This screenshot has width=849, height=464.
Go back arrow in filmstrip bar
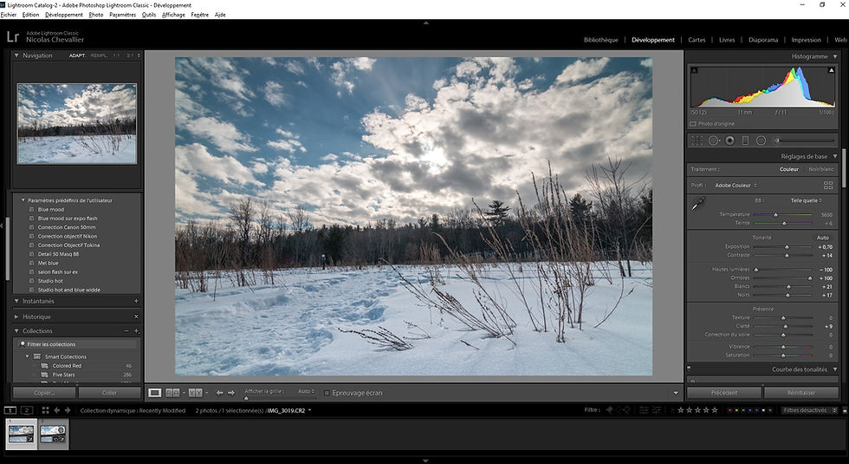[x=57, y=410]
